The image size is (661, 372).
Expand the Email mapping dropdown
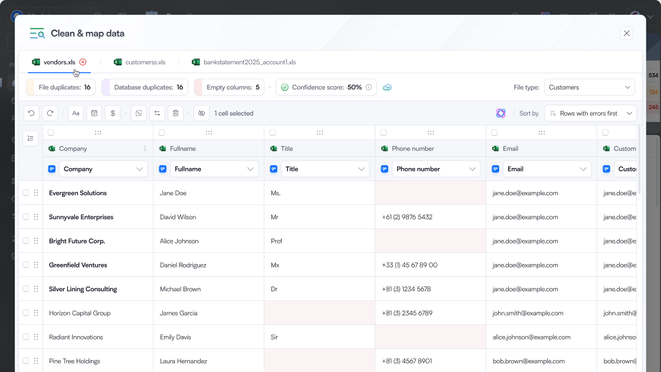(x=547, y=169)
